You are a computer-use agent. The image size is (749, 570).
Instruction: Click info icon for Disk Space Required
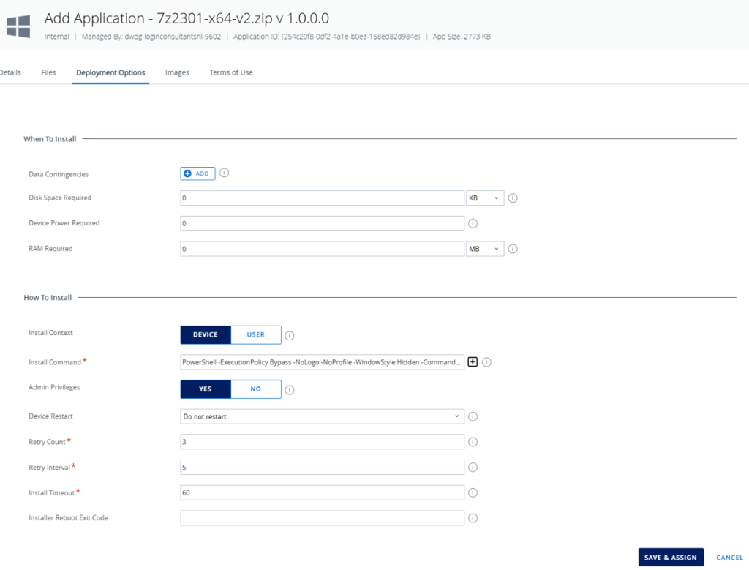coord(513,198)
